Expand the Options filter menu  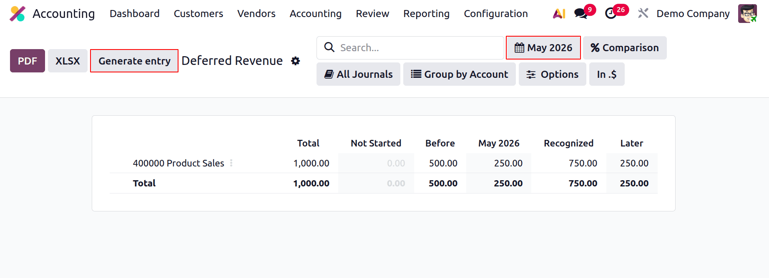552,74
